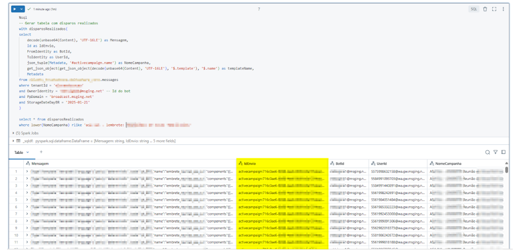Open the results table filter
The height and width of the screenshot is (250, 515).
pyautogui.click(x=495, y=153)
